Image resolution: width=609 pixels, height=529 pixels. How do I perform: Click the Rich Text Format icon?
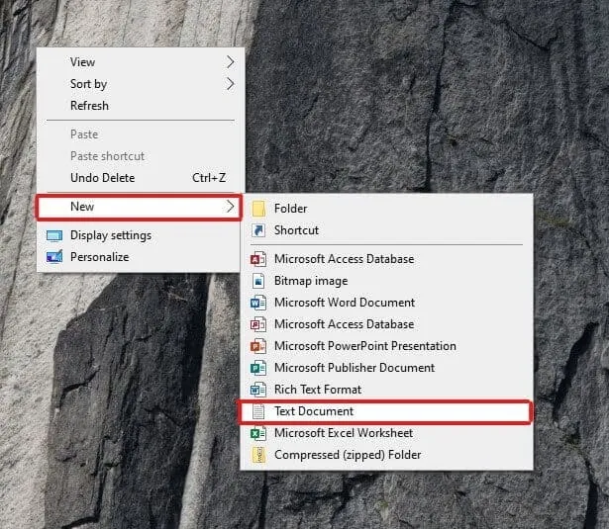click(258, 389)
